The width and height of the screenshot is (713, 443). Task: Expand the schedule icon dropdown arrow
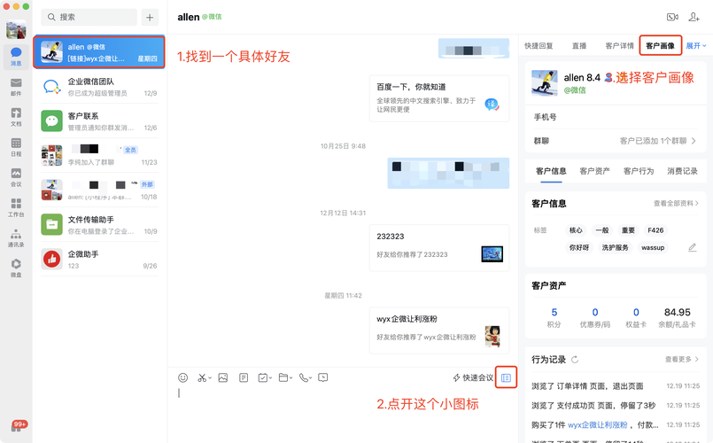point(270,378)
